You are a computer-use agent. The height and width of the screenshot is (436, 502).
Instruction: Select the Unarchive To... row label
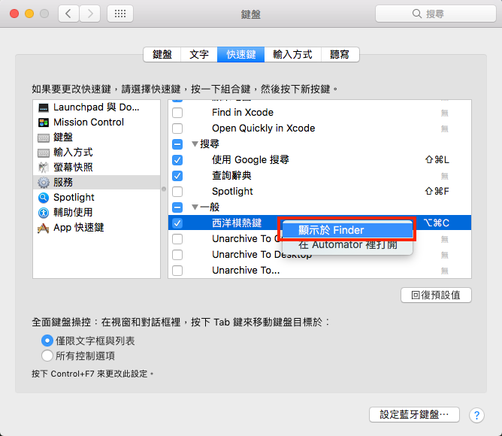(246, 271)
